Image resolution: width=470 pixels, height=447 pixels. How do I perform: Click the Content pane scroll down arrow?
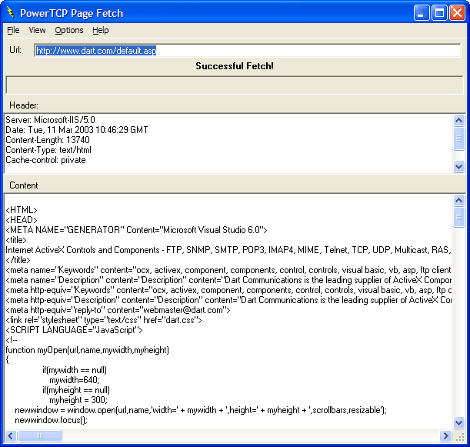(x=458, y=422)
